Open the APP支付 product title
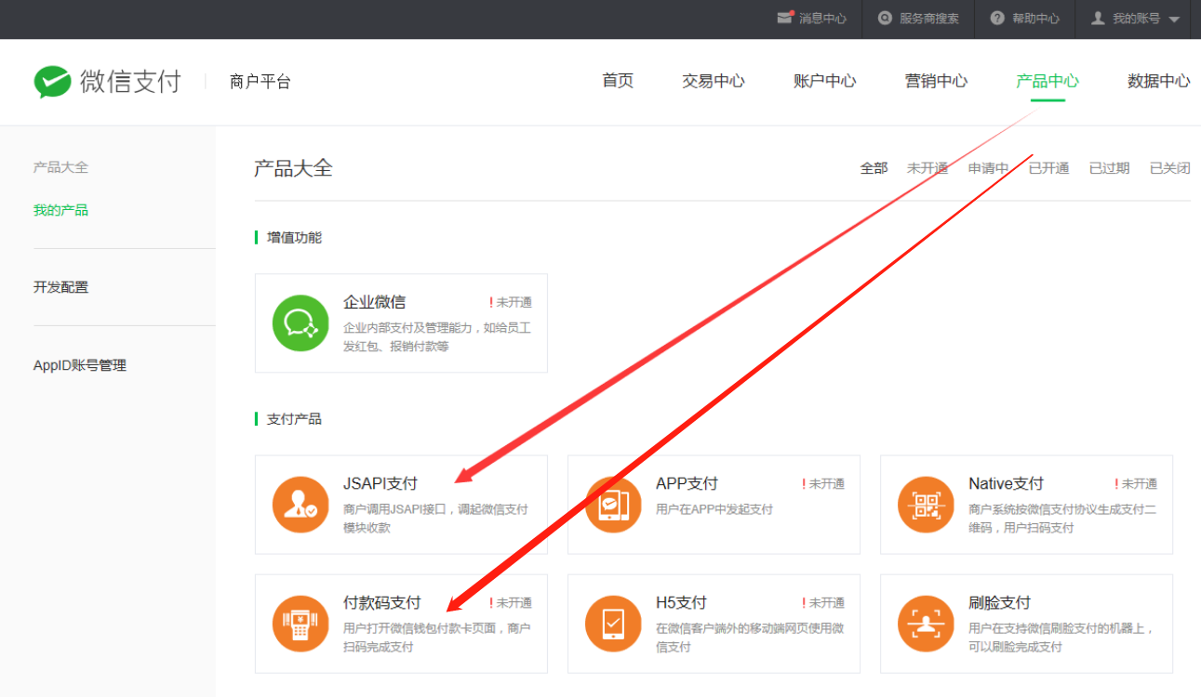Screen dimensions: 1201x697 (687, 483)
